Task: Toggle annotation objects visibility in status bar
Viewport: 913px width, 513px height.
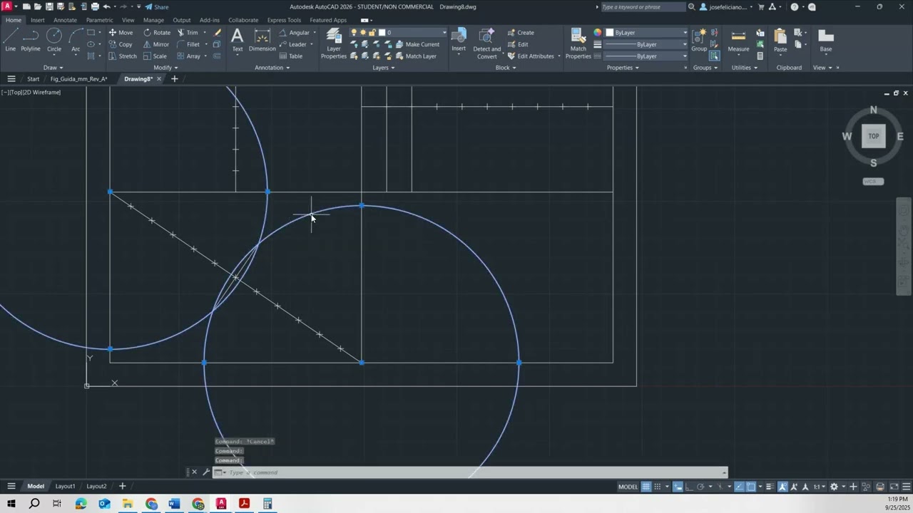Action: [x=784, y=487]
